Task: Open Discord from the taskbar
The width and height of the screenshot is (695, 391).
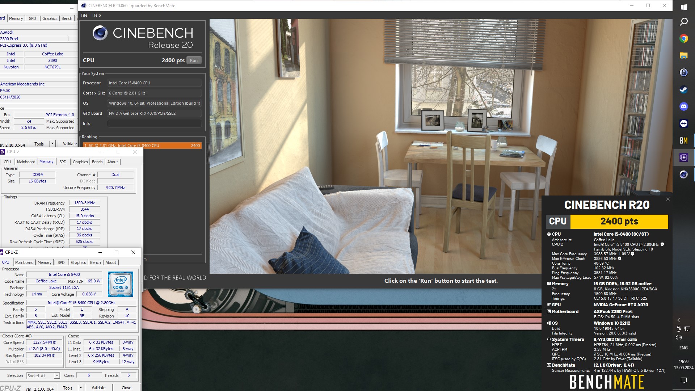Action: coord(683,106)
